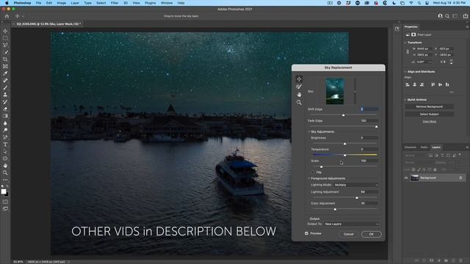Toggle link width and height constraint
470x264 pixels.
coord(408,52)
